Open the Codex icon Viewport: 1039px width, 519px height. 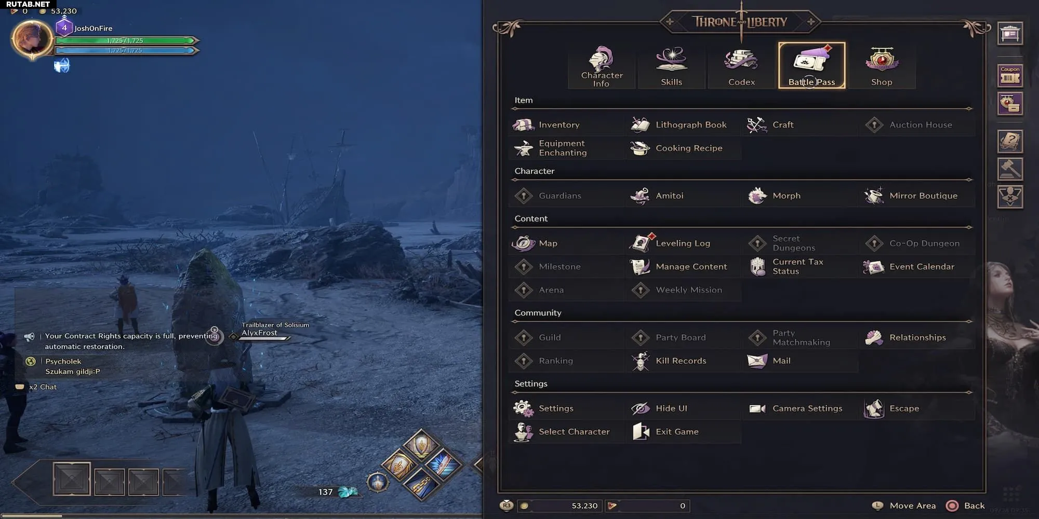point(741,60)
